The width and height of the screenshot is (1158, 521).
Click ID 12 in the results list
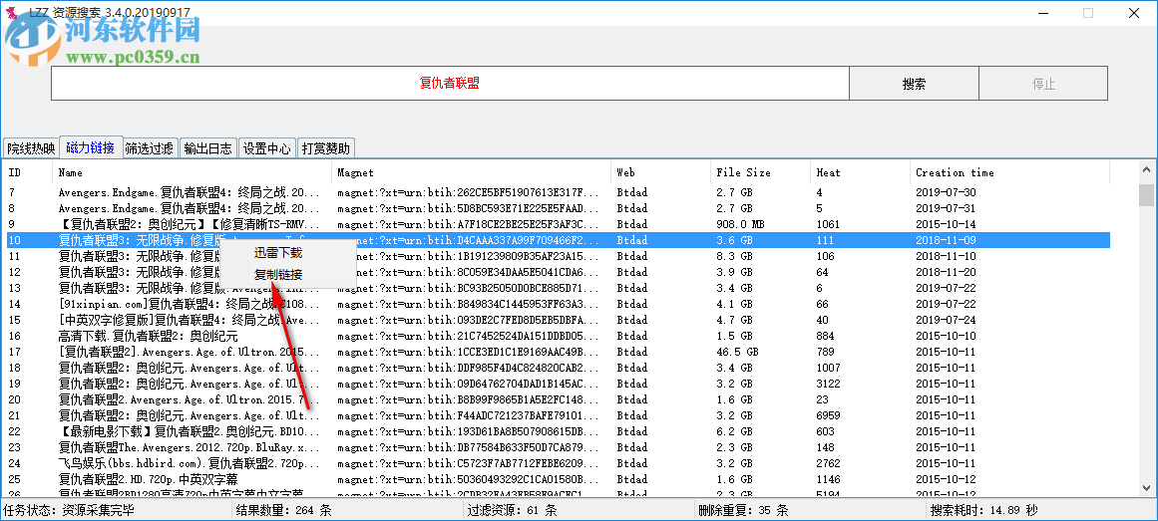pos(15,272)
